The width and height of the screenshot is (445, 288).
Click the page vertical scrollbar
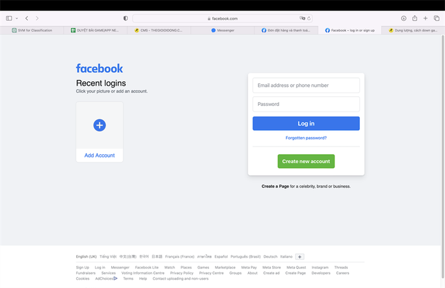pyautogui.click(x=442, y=157)
